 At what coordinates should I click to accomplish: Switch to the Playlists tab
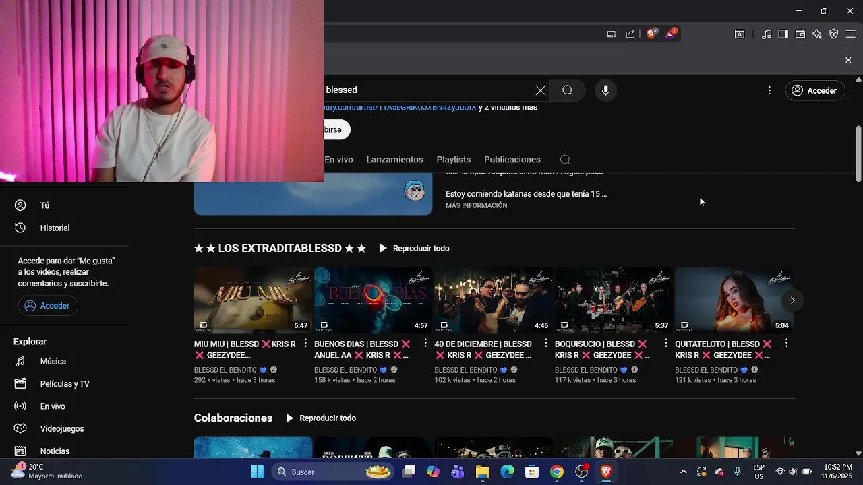(454, 160)
